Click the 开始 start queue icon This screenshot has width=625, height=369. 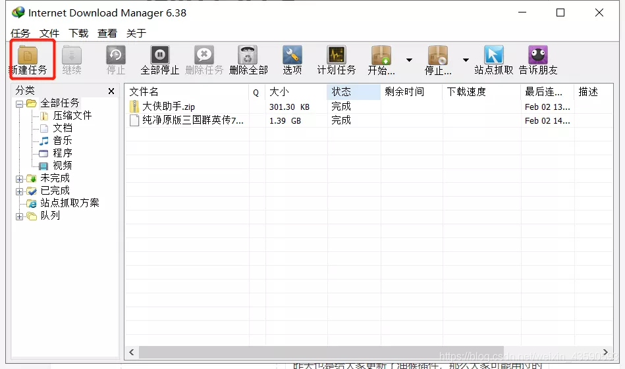381,55
